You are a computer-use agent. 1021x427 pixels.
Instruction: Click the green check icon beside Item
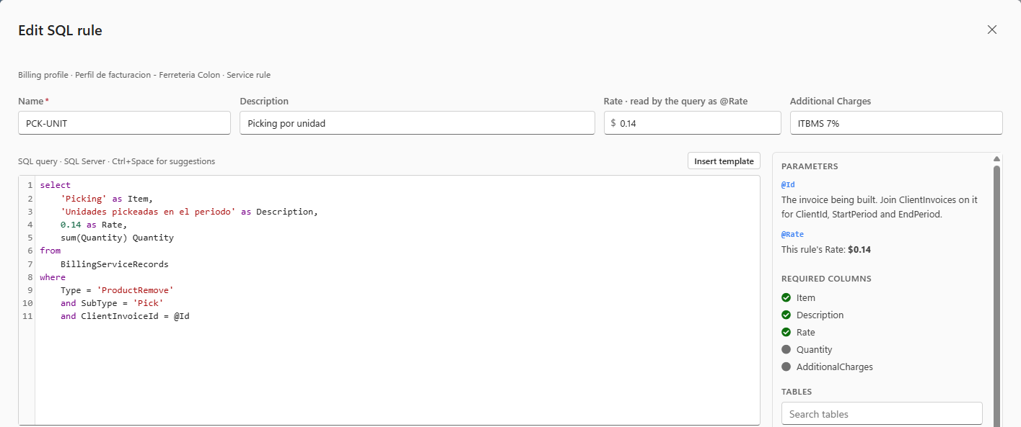[x=786, y=297]
